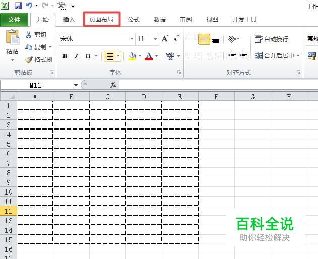Image resolution: width=318 pixels, height=259 pixels.
Task: Select Top Align icon
Action: pos(192,39)
